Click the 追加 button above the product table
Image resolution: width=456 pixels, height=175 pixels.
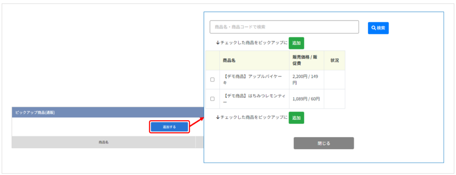(x=296, y=43)
